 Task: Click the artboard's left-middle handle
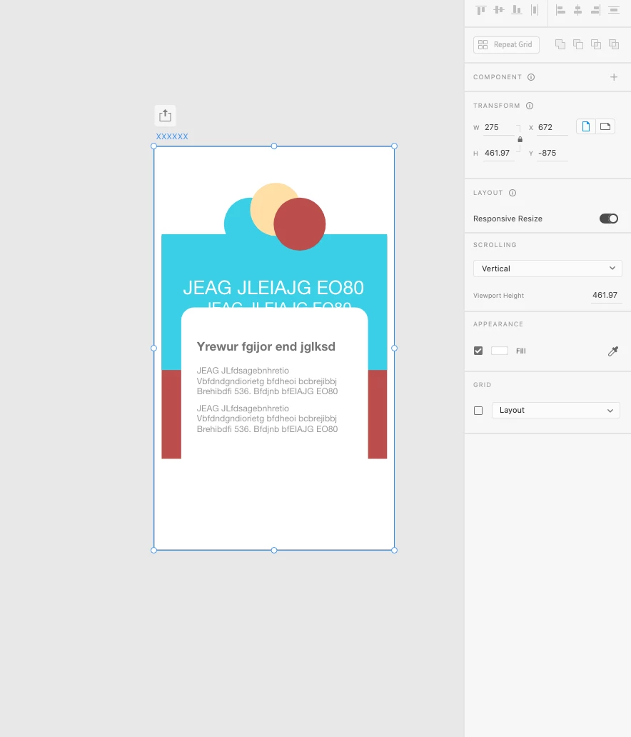(153, 349)
